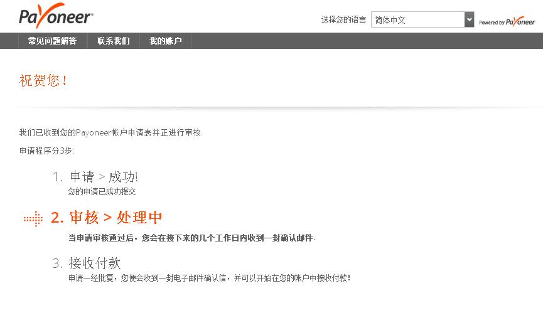Click the 申请程序分3步 text

click(x=46, y=151)
